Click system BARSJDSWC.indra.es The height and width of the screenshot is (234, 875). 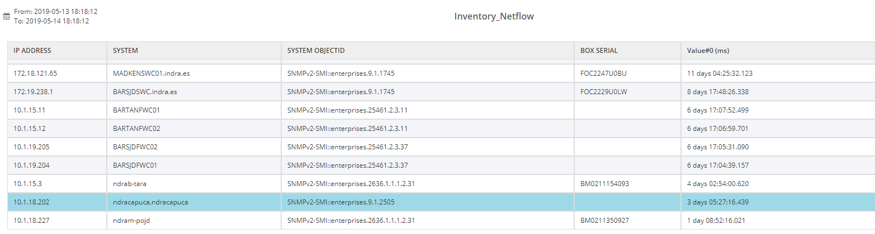[x=144, y=91]
